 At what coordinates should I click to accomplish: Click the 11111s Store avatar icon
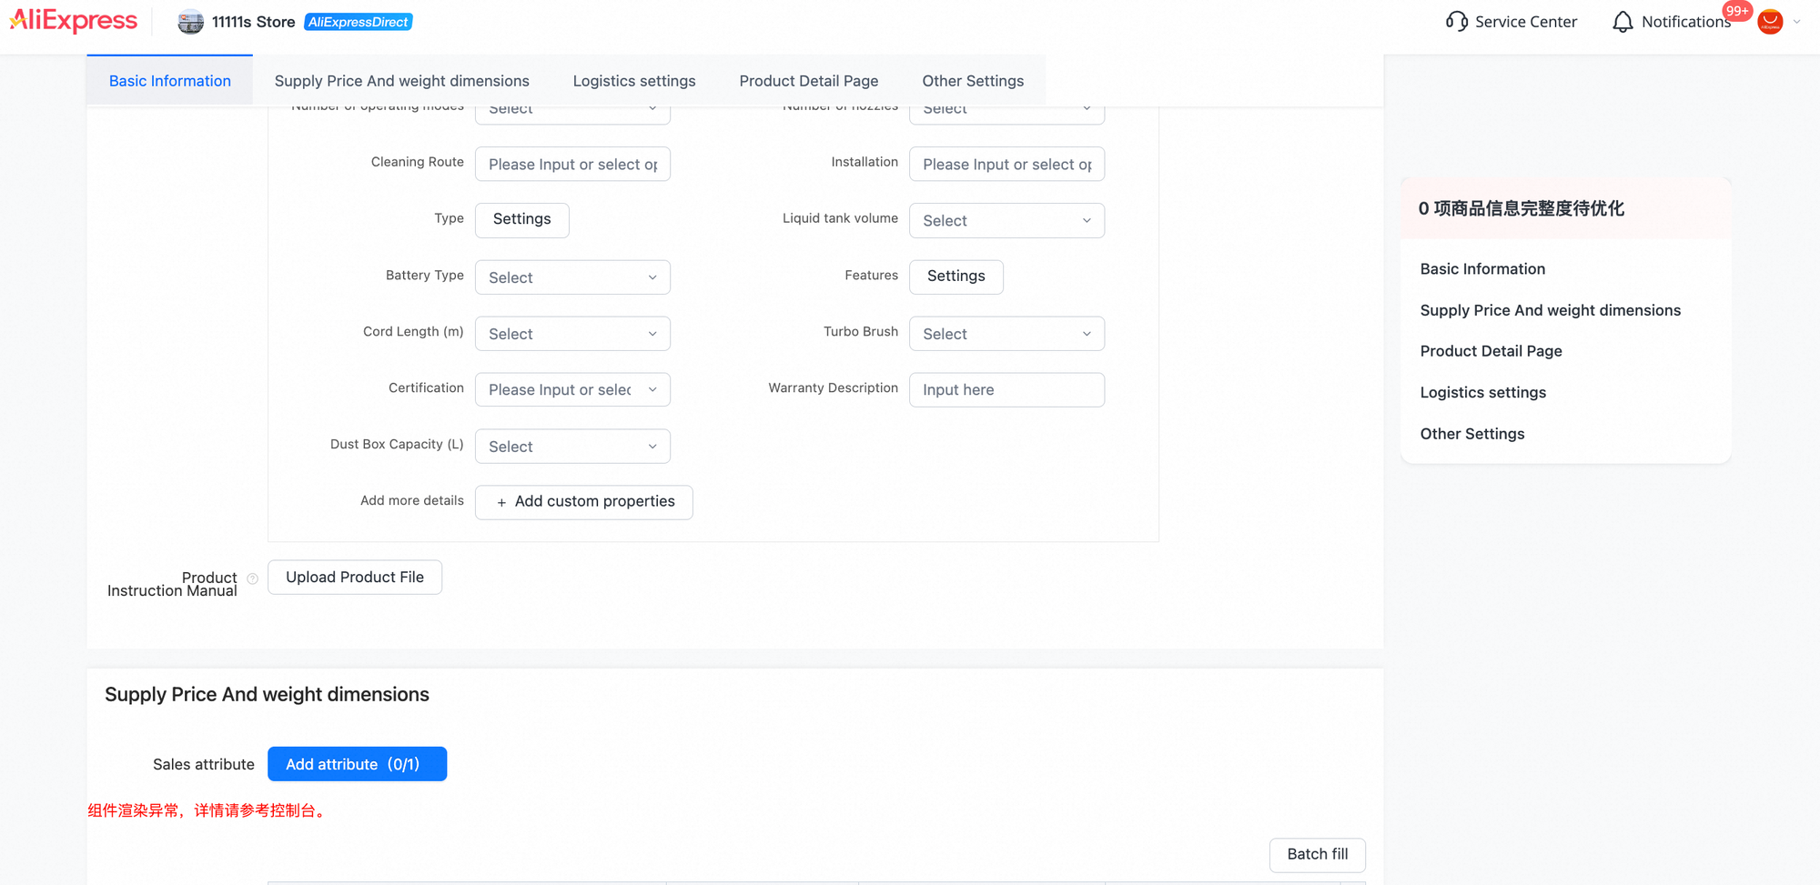click(x=190, y=22)
